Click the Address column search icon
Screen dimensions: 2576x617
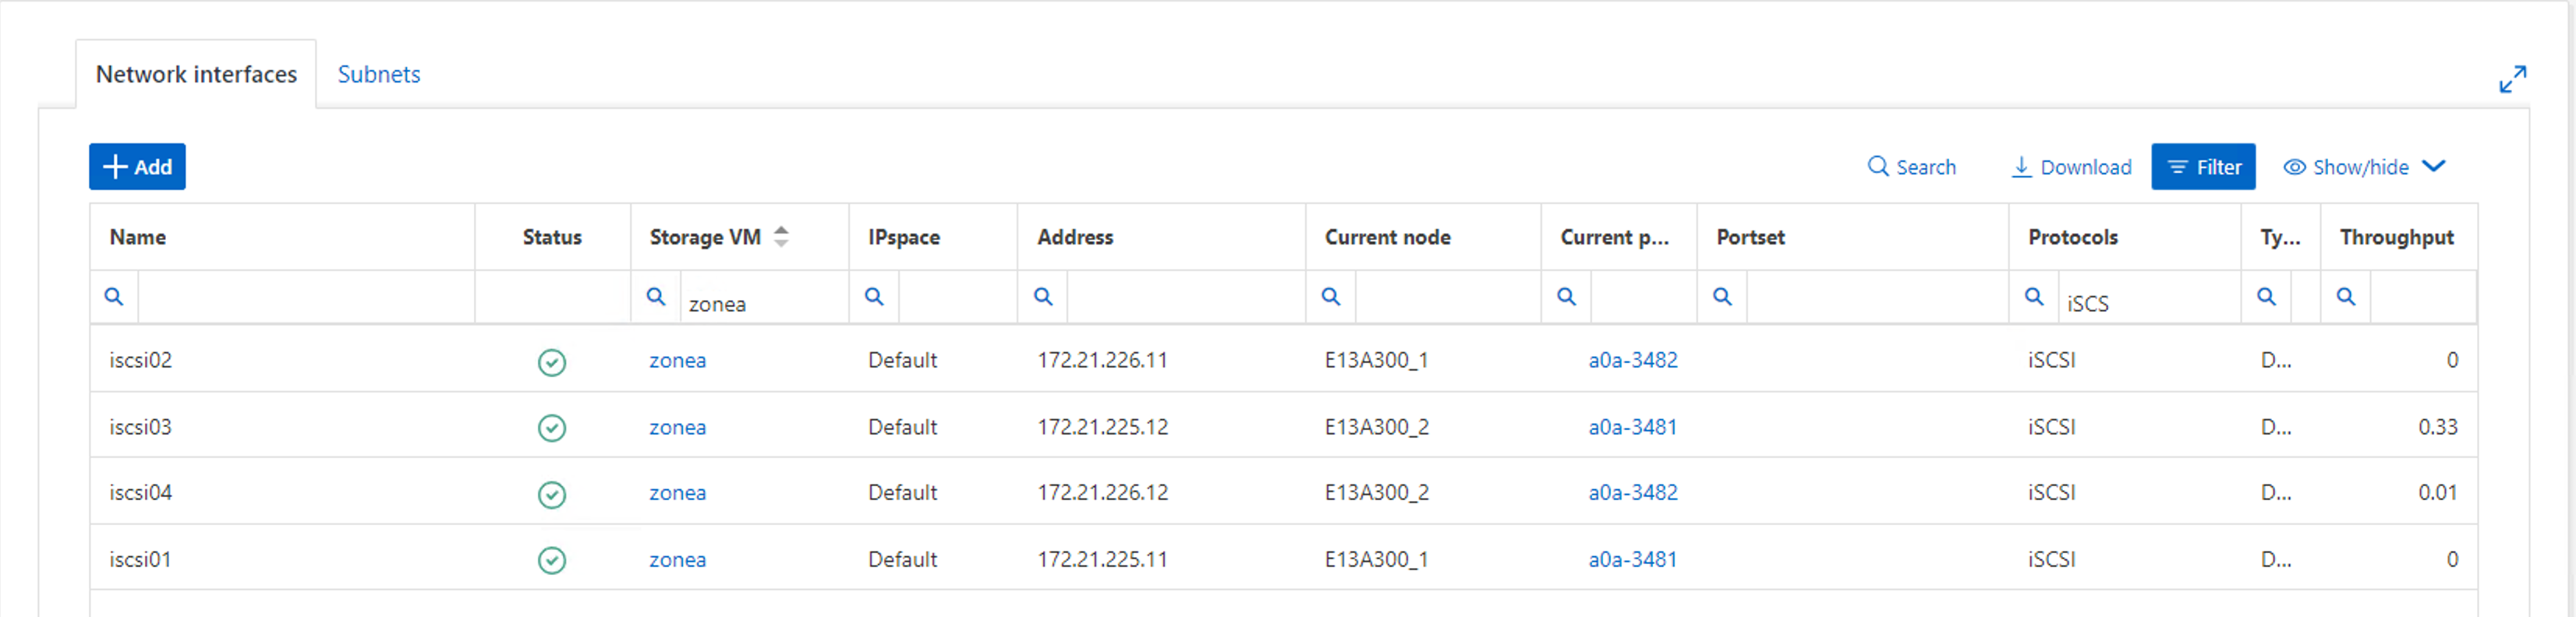[x=1043, y=297]
